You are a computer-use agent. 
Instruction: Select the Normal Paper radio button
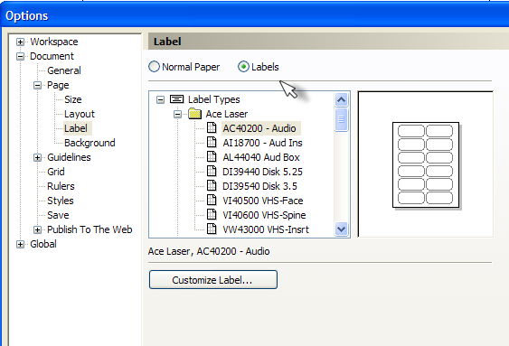coord(154,67)
